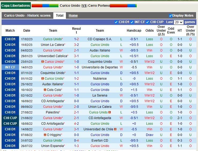Click red card icon beside Curico Unido 01/11/22
The width and height of the screenshot is (198, 151).
[43, 79]
